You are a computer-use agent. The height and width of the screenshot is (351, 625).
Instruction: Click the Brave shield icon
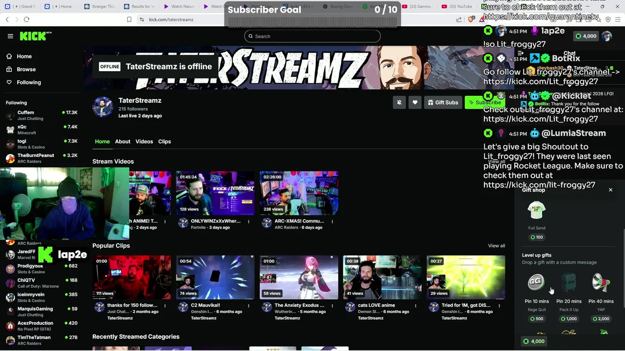[471, 19]
